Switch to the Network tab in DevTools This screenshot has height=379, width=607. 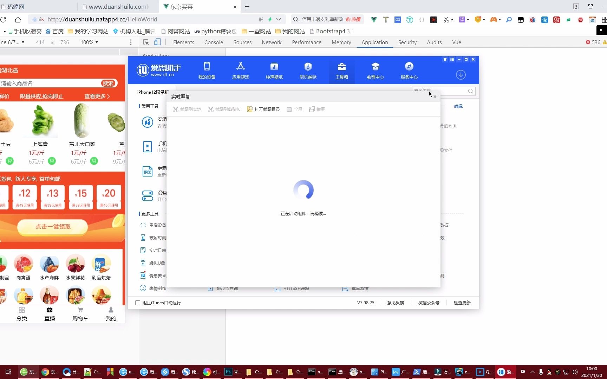click(x=272, y=42)
